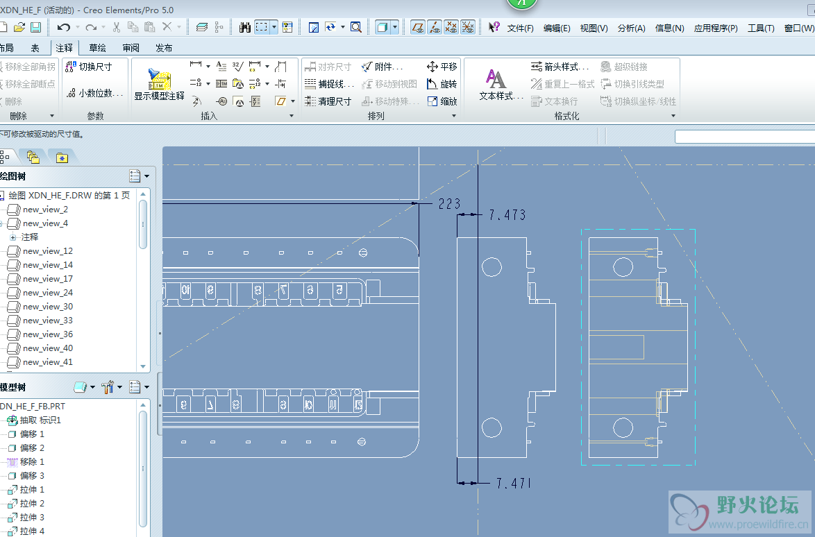Click the 清理尺寸 button

pos(328,101)
